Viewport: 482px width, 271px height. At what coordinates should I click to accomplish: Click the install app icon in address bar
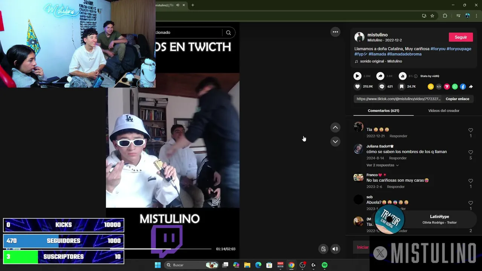tap(424, 16)
